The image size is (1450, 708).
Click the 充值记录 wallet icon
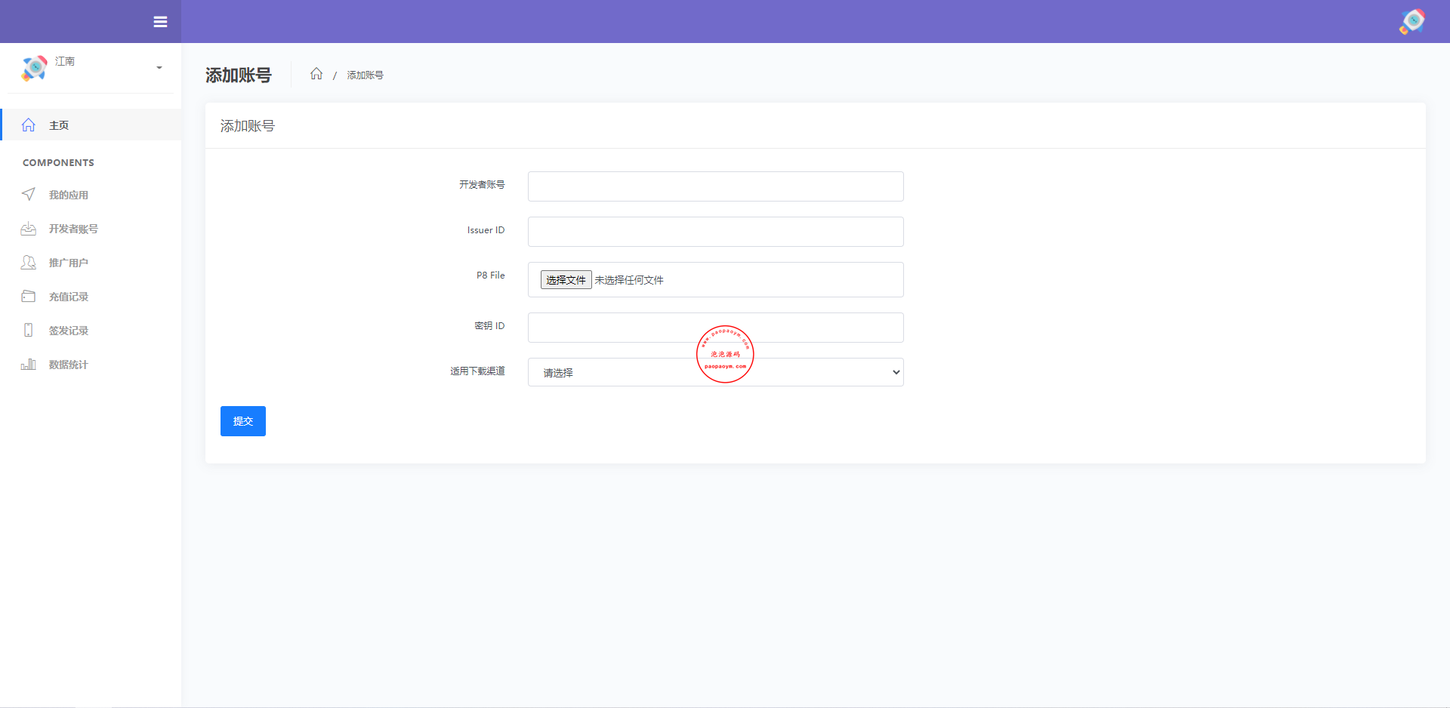(29, 297)
